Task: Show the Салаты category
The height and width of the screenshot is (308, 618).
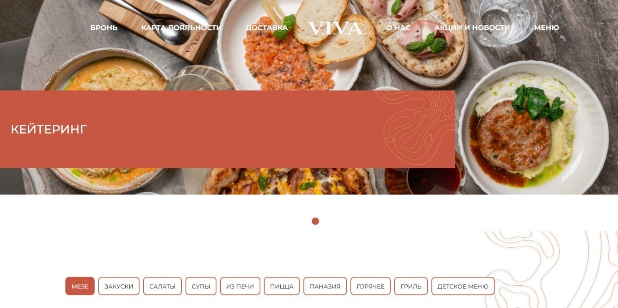Action: point(162,286)
